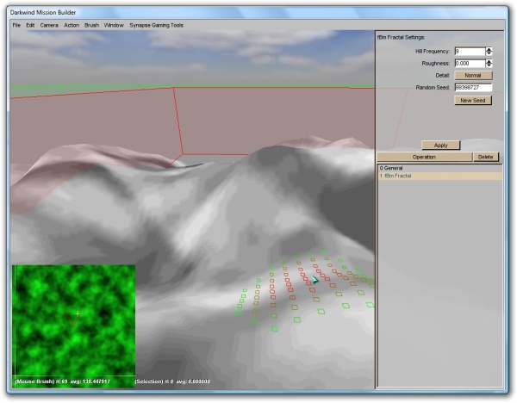Viewport: 517px width, 403px height.
Task: Delete the selected operation
Action: point(485,158)
